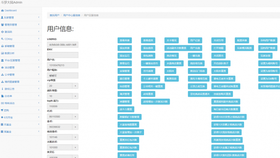Click plus button beside 金币 value
280x158 pixels.
tap(75, 127)
